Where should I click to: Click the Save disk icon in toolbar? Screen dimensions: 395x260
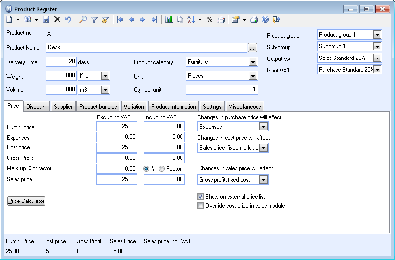pyautogui.click(x=46, y=20)
